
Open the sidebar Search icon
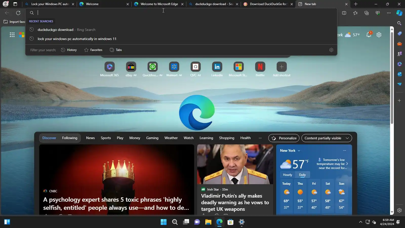tap(399, 23)
